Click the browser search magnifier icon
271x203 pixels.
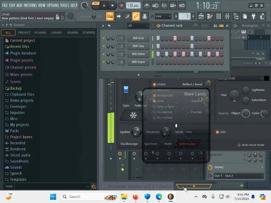coord(94,187)
